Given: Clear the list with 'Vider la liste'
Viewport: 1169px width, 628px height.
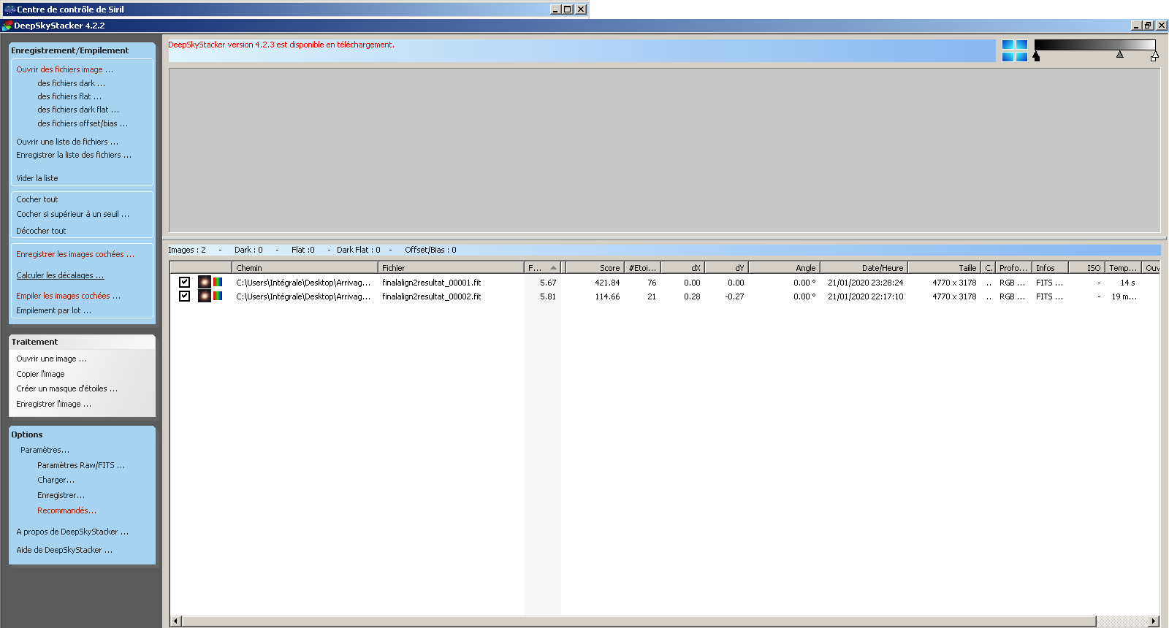Looking at the screenshot, I should [x=37, y=178].
